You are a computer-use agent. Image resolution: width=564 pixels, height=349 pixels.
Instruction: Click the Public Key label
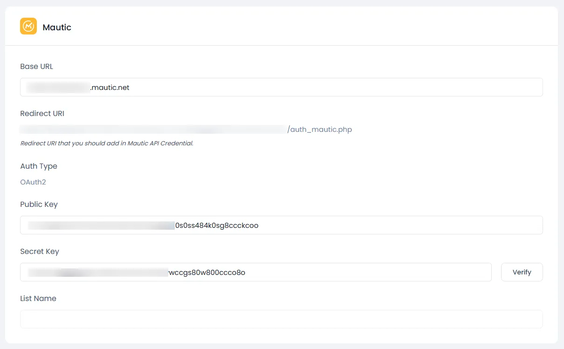(39, 205)
